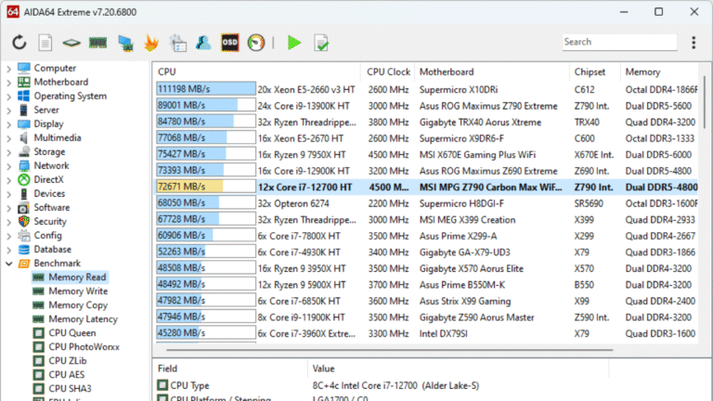This screenshot has width=713, height=401.
Task: Click the results checkmark page icon
Action: [321, 44]
